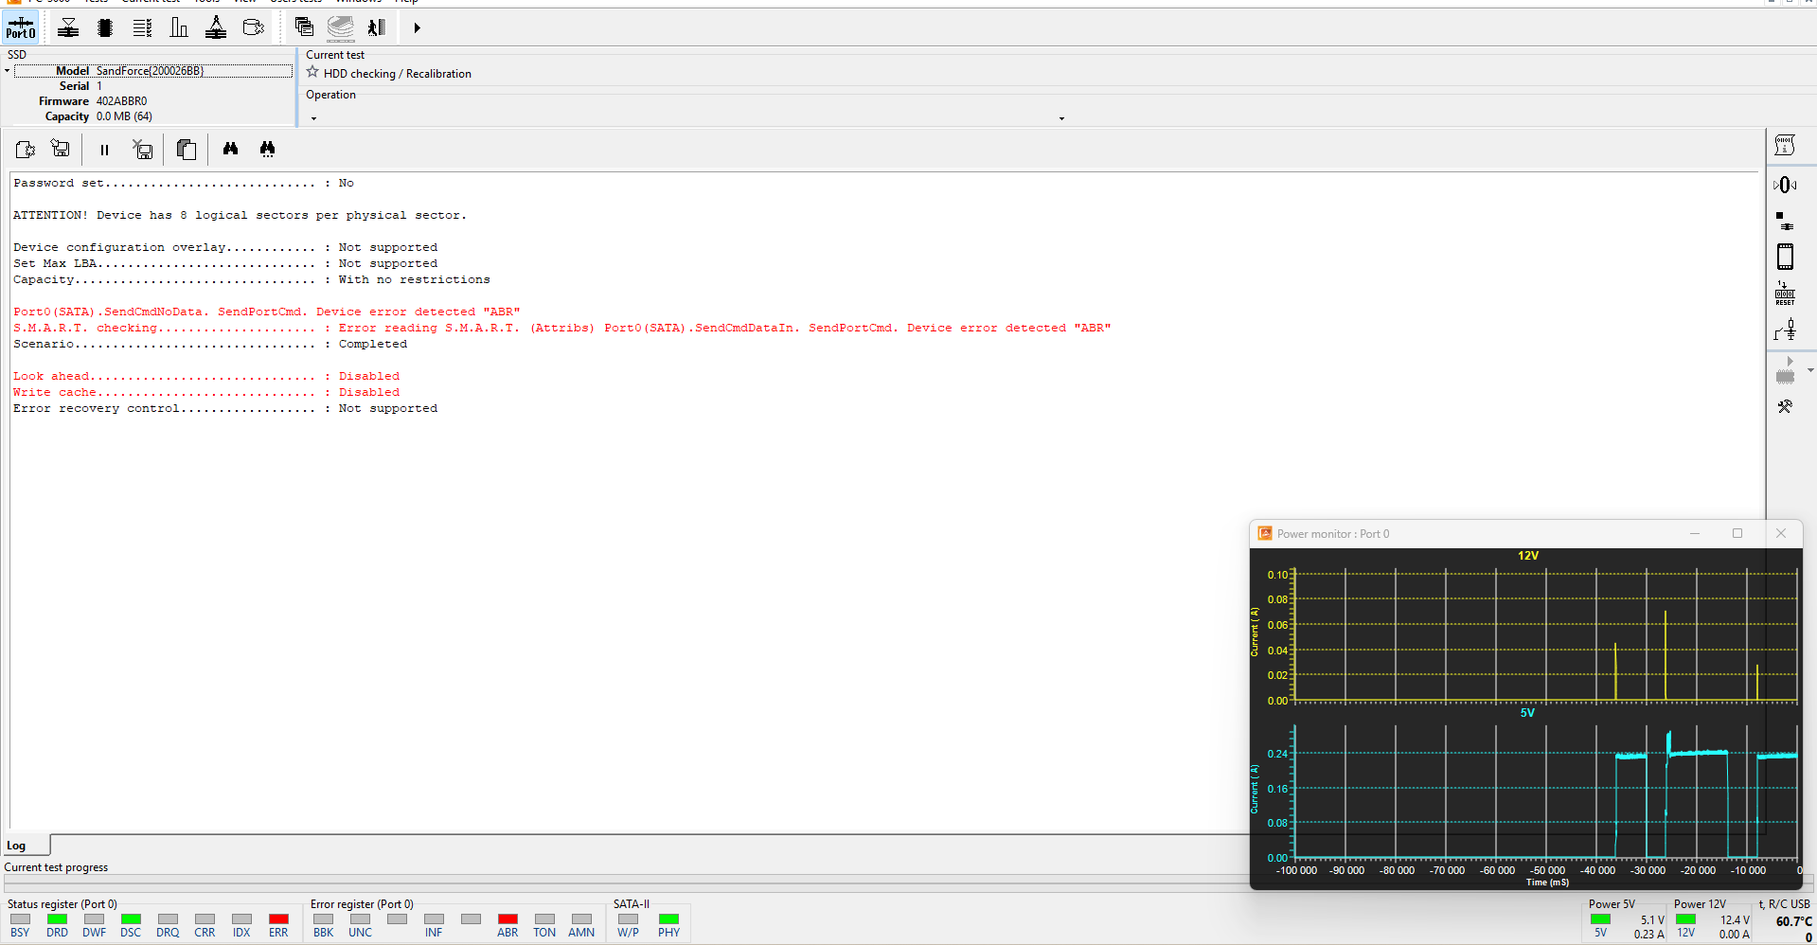Click the 5V current graph in Power monitor
The image size is (1817, 945).
point(1545,792)
